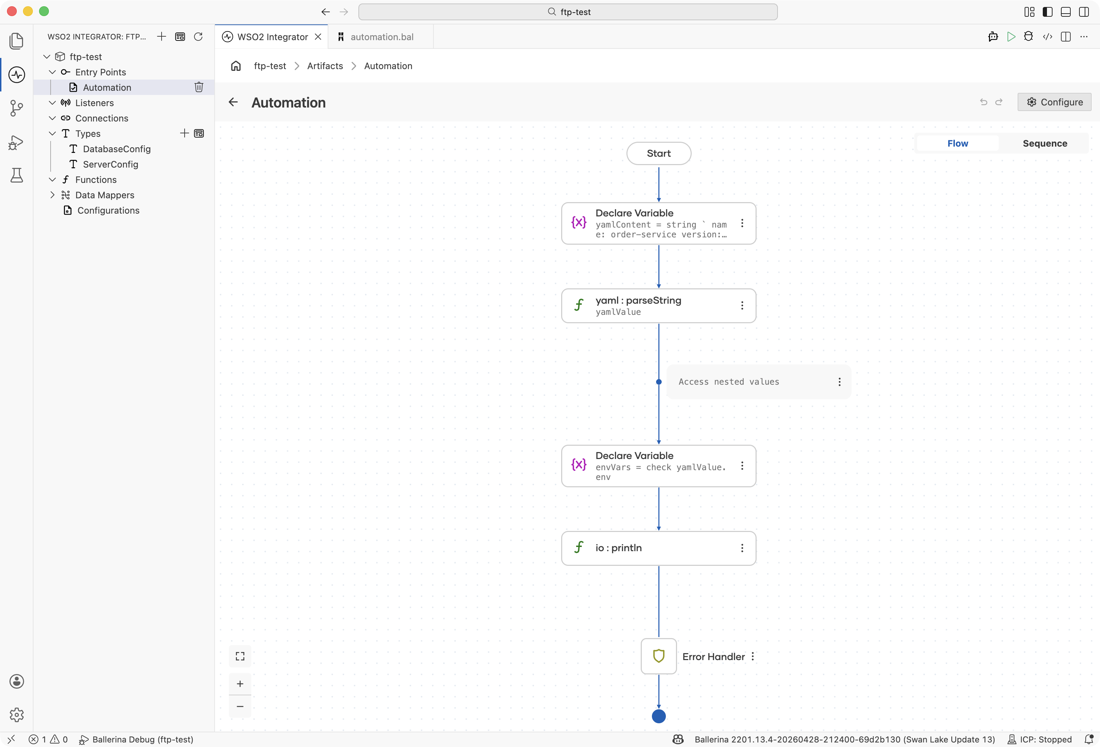Zoom in the diagram with plus button

240,683
